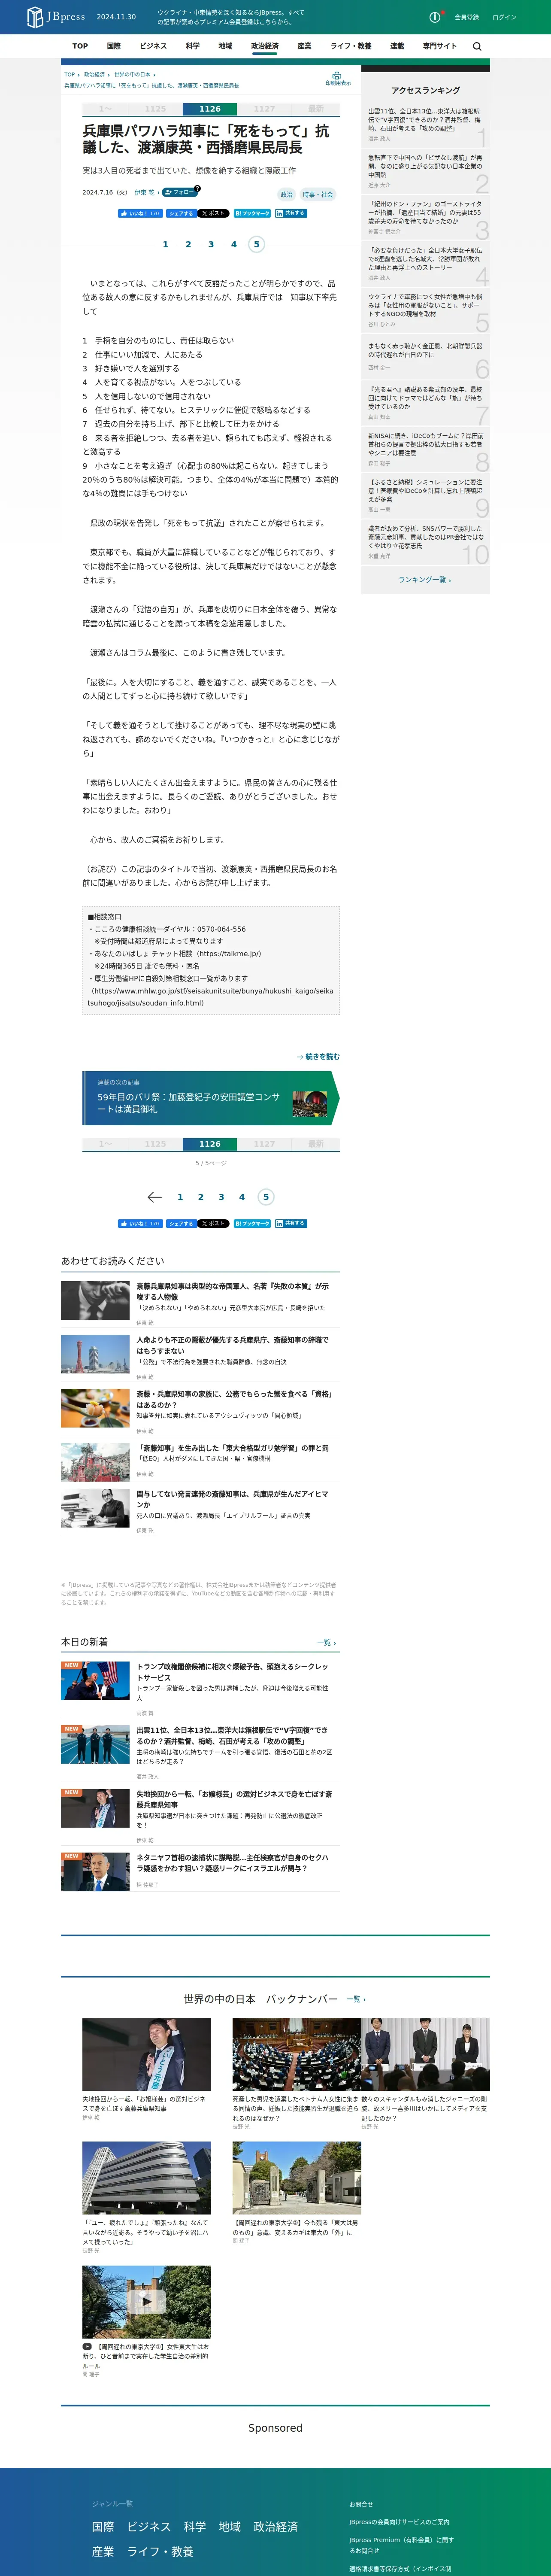Click the top Facebook シェアする button
Viewport: 551px width, 2576px height.
point(181,213)
